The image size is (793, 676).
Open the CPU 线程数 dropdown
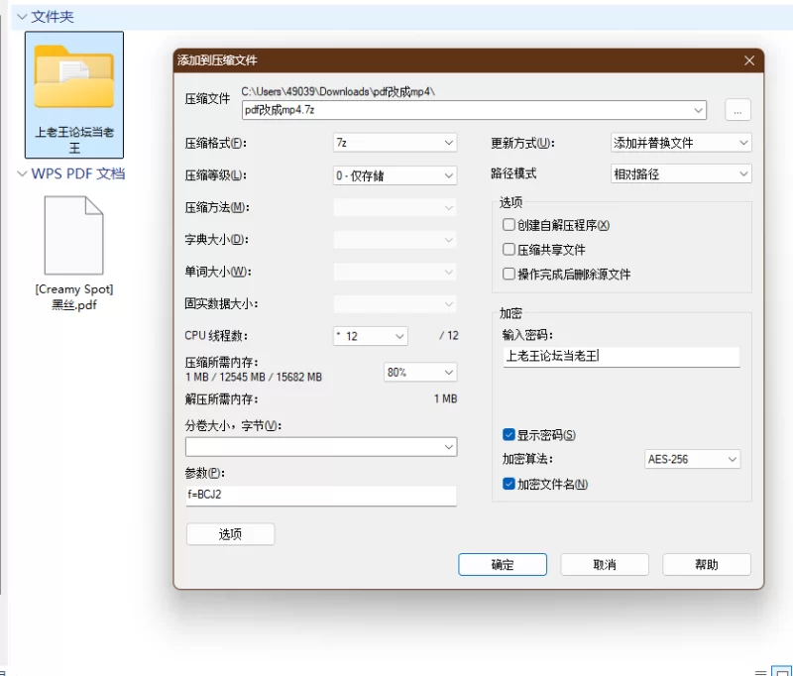(x=370, y=336)
